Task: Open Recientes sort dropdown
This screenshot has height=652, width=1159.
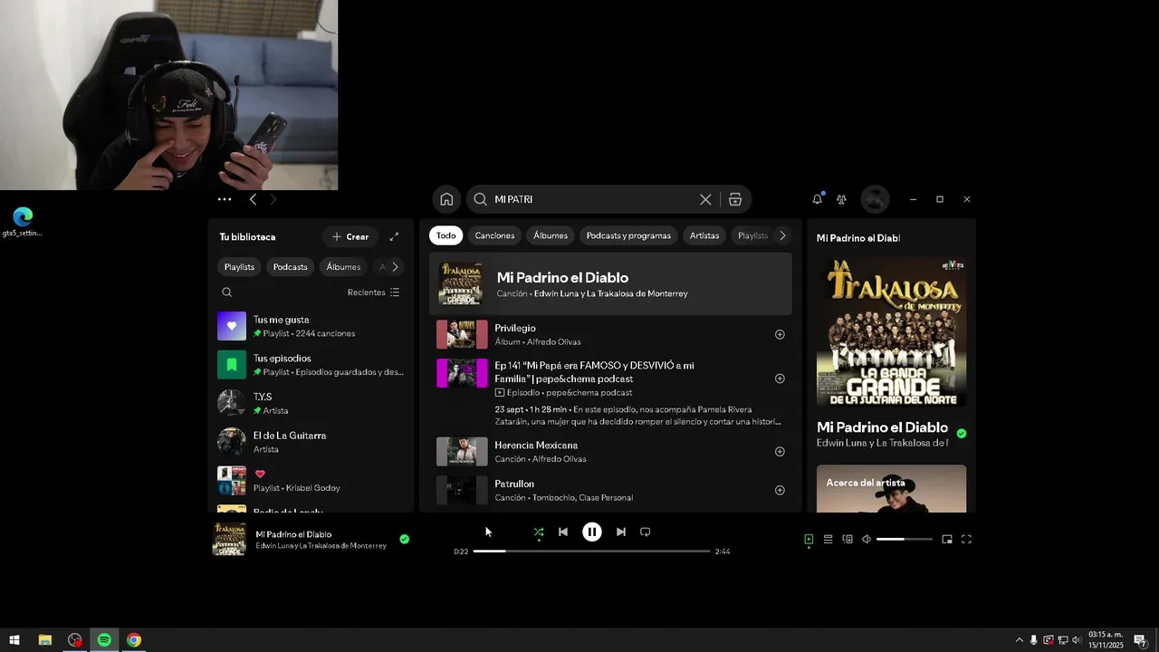Action: (373, 292)
